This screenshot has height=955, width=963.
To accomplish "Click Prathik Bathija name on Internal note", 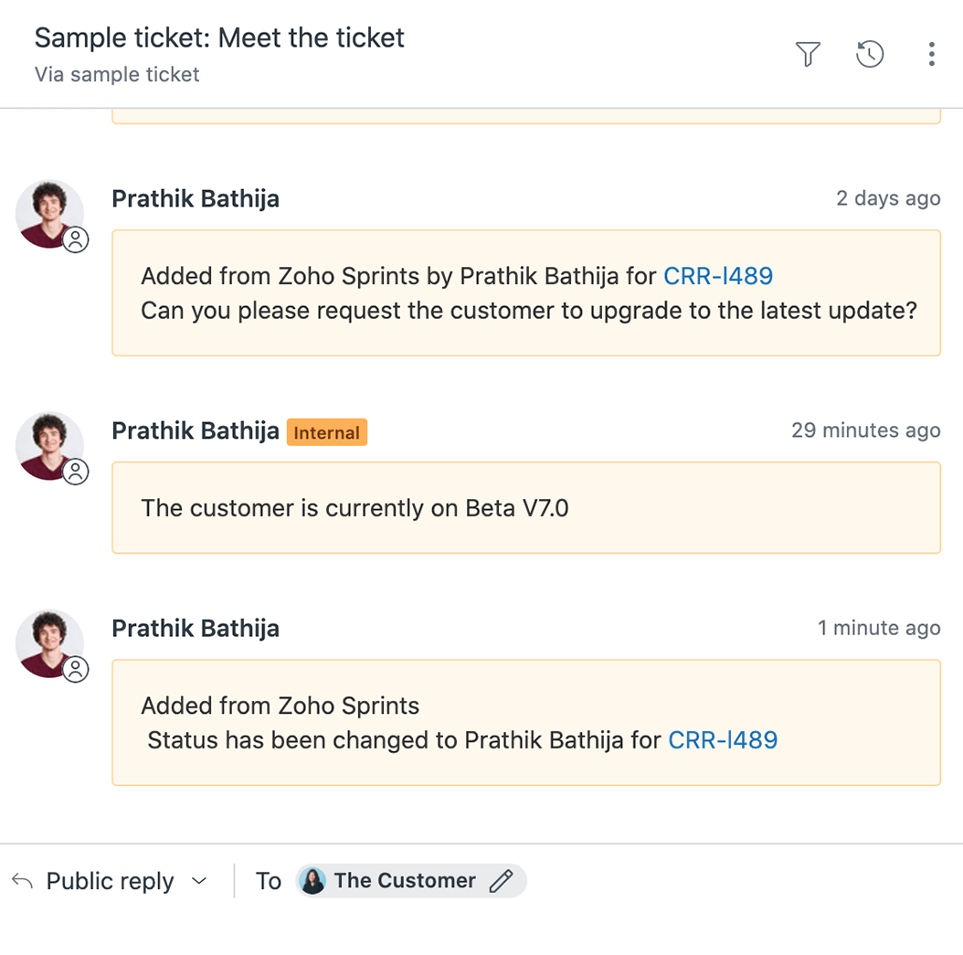I will 196,431.
